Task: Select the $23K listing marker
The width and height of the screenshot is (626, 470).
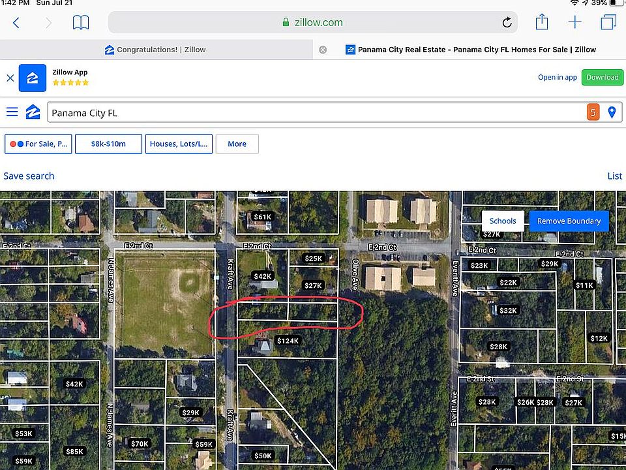Action: coord(479,265)
